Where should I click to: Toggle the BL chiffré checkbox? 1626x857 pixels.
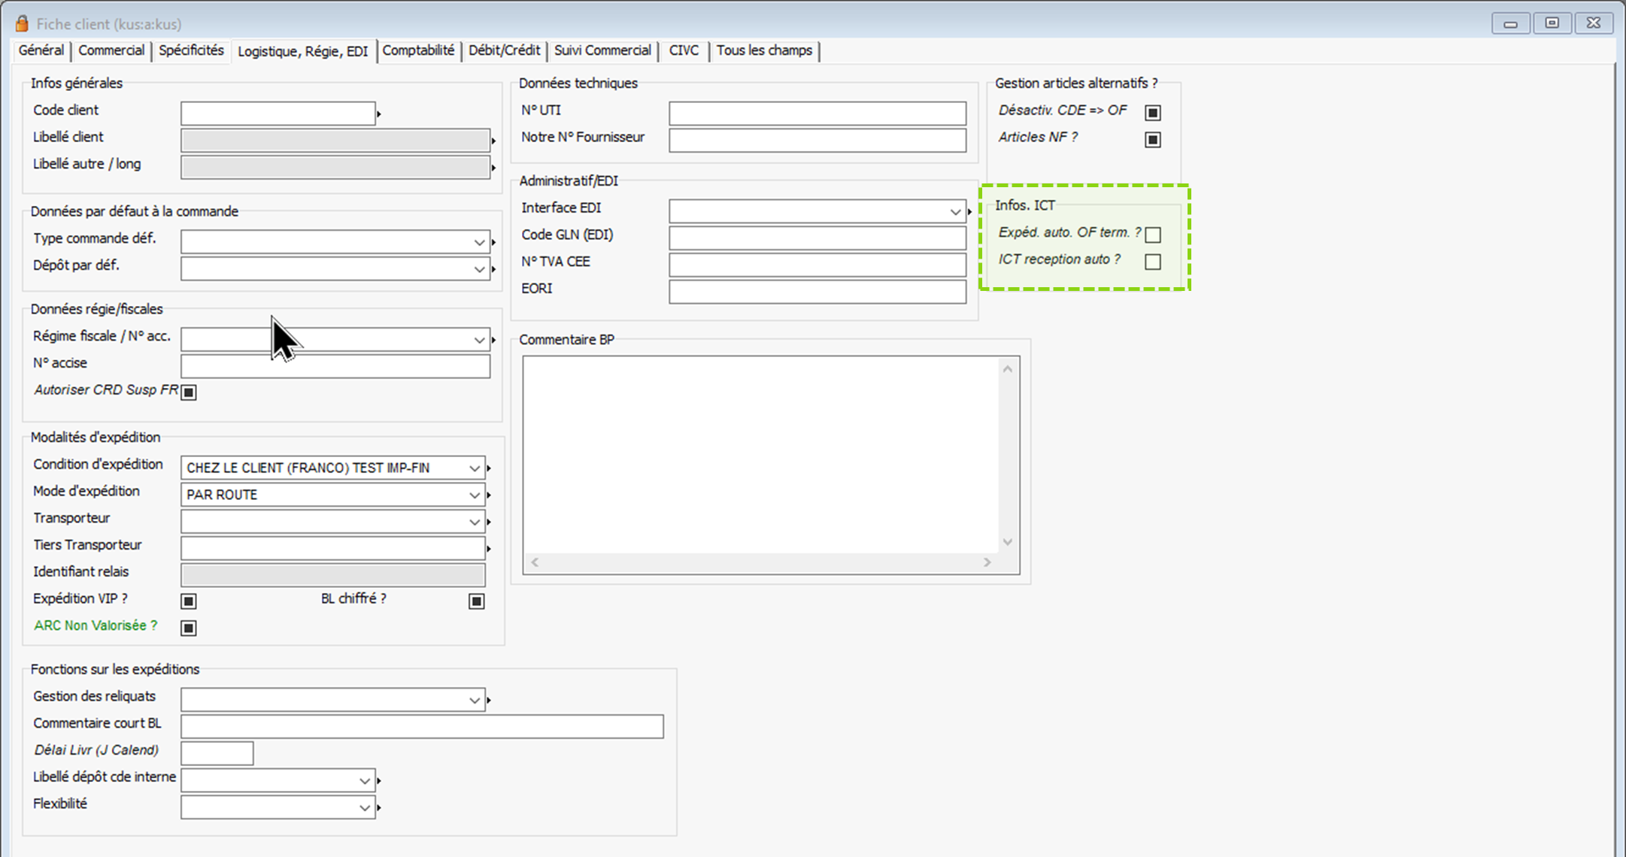tap(476, 601)
